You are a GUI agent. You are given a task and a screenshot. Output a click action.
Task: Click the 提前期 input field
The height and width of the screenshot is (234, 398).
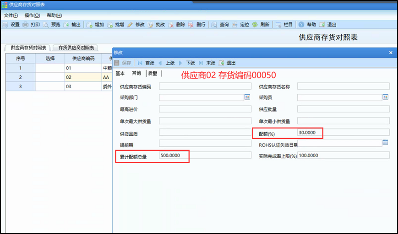coord(205,144)
